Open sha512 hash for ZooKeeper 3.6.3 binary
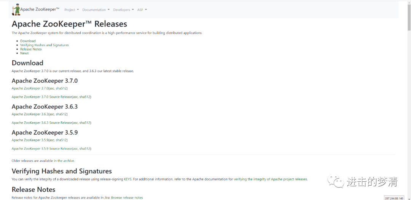The height and width of the screenshot is (200, 411). pyautogui.click(x=61, y=114)
